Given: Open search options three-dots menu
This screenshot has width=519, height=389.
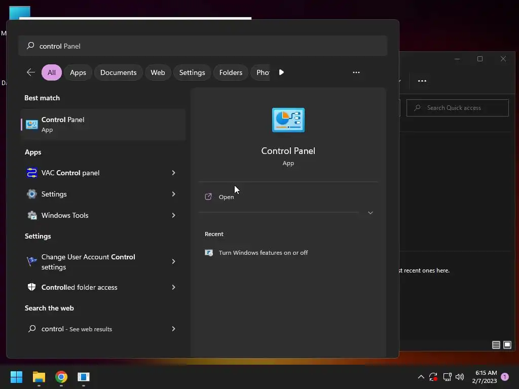Looking at the screenshot, I should (x=356, y=72).
